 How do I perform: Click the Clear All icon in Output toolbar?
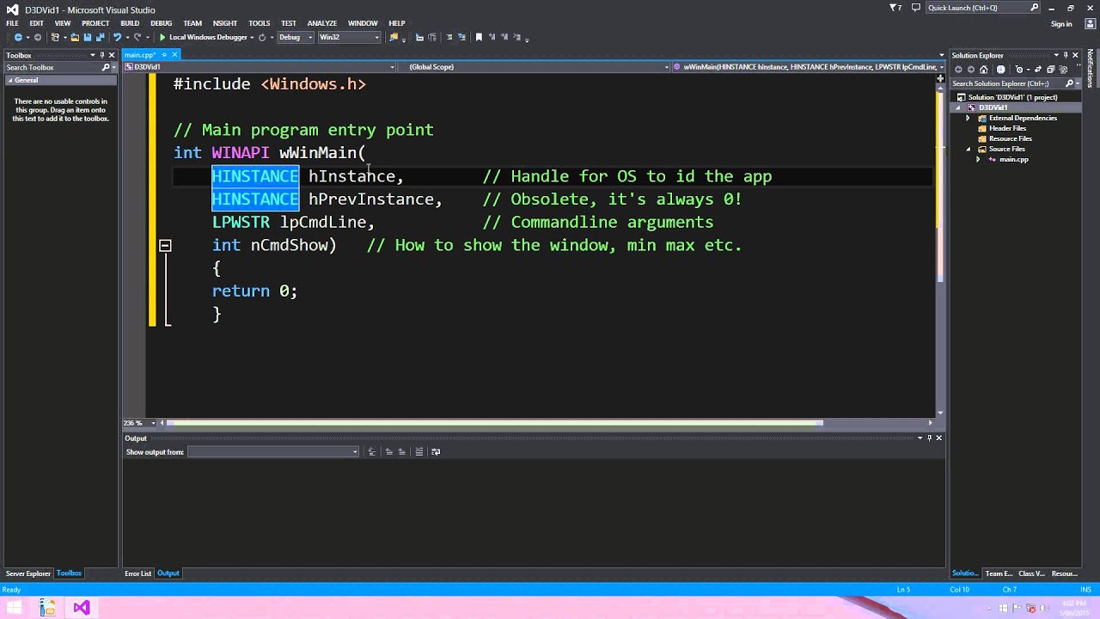(419, 451)
